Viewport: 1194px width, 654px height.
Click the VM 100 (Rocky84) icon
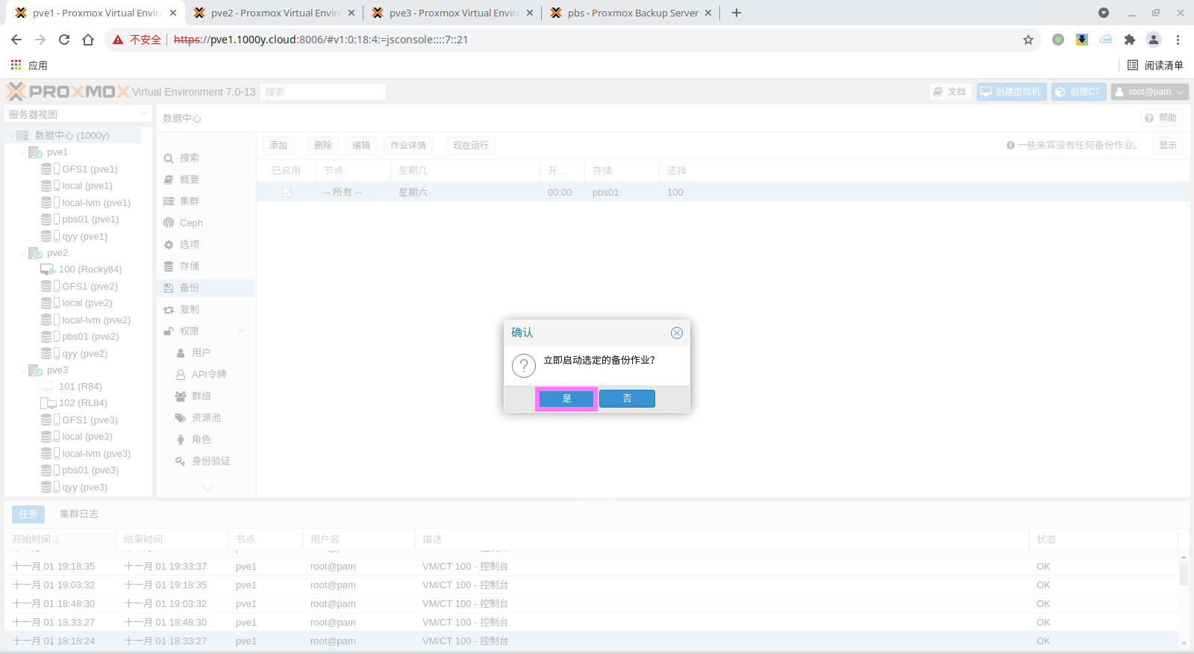point(48,270)
